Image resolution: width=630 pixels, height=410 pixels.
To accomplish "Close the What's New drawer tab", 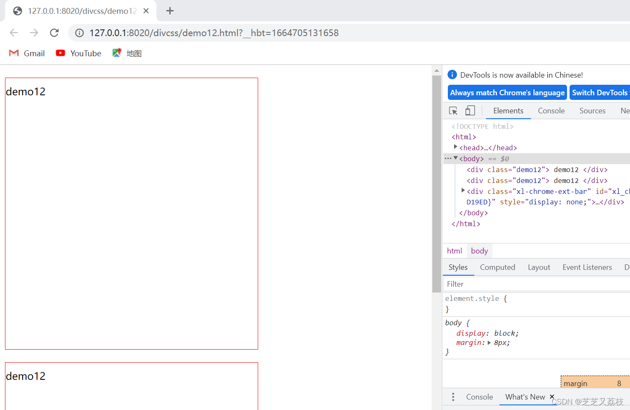I will tap(552, 397).
